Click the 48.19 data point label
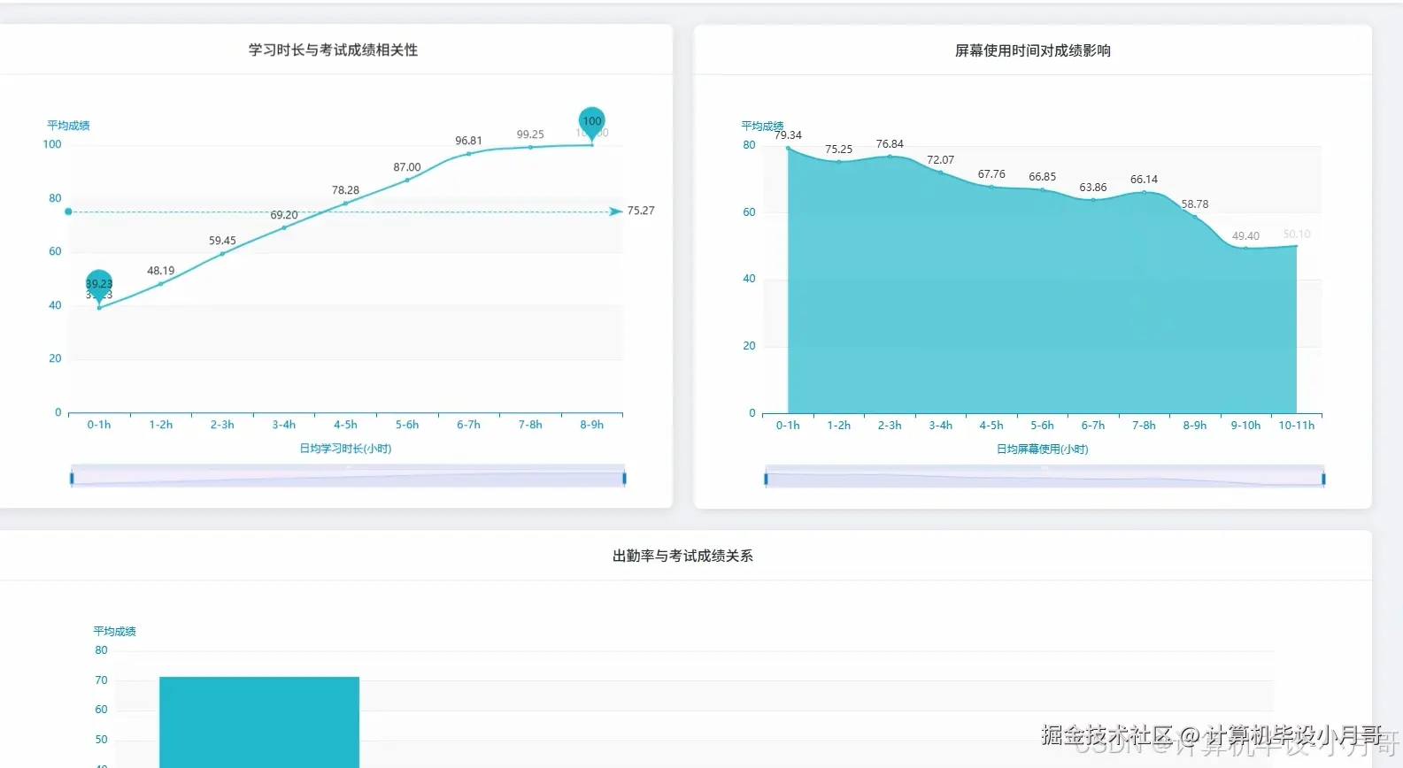This screenshot has width=1403, height=768. pyautogui.click(x=160, y=271)
